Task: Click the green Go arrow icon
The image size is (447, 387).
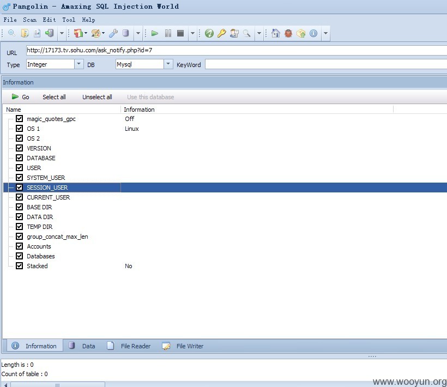Action: (x=15, y=97)
